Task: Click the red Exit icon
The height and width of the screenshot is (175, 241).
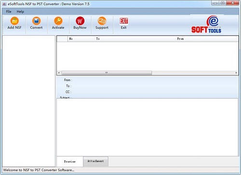Action: pos(124,21)
